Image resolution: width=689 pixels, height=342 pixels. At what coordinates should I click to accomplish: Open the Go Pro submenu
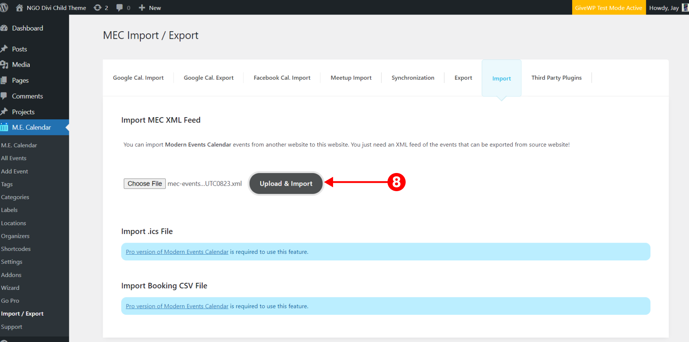(10, 301)
